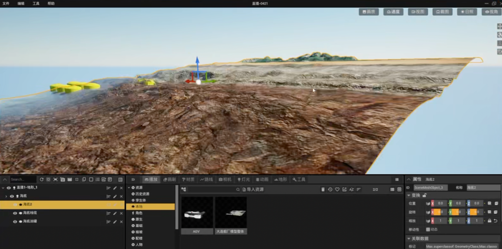Viewport: 502px width, 249px height.
Task: Click the asset tree hierarchy icon
Action: [x=184, y=190]
